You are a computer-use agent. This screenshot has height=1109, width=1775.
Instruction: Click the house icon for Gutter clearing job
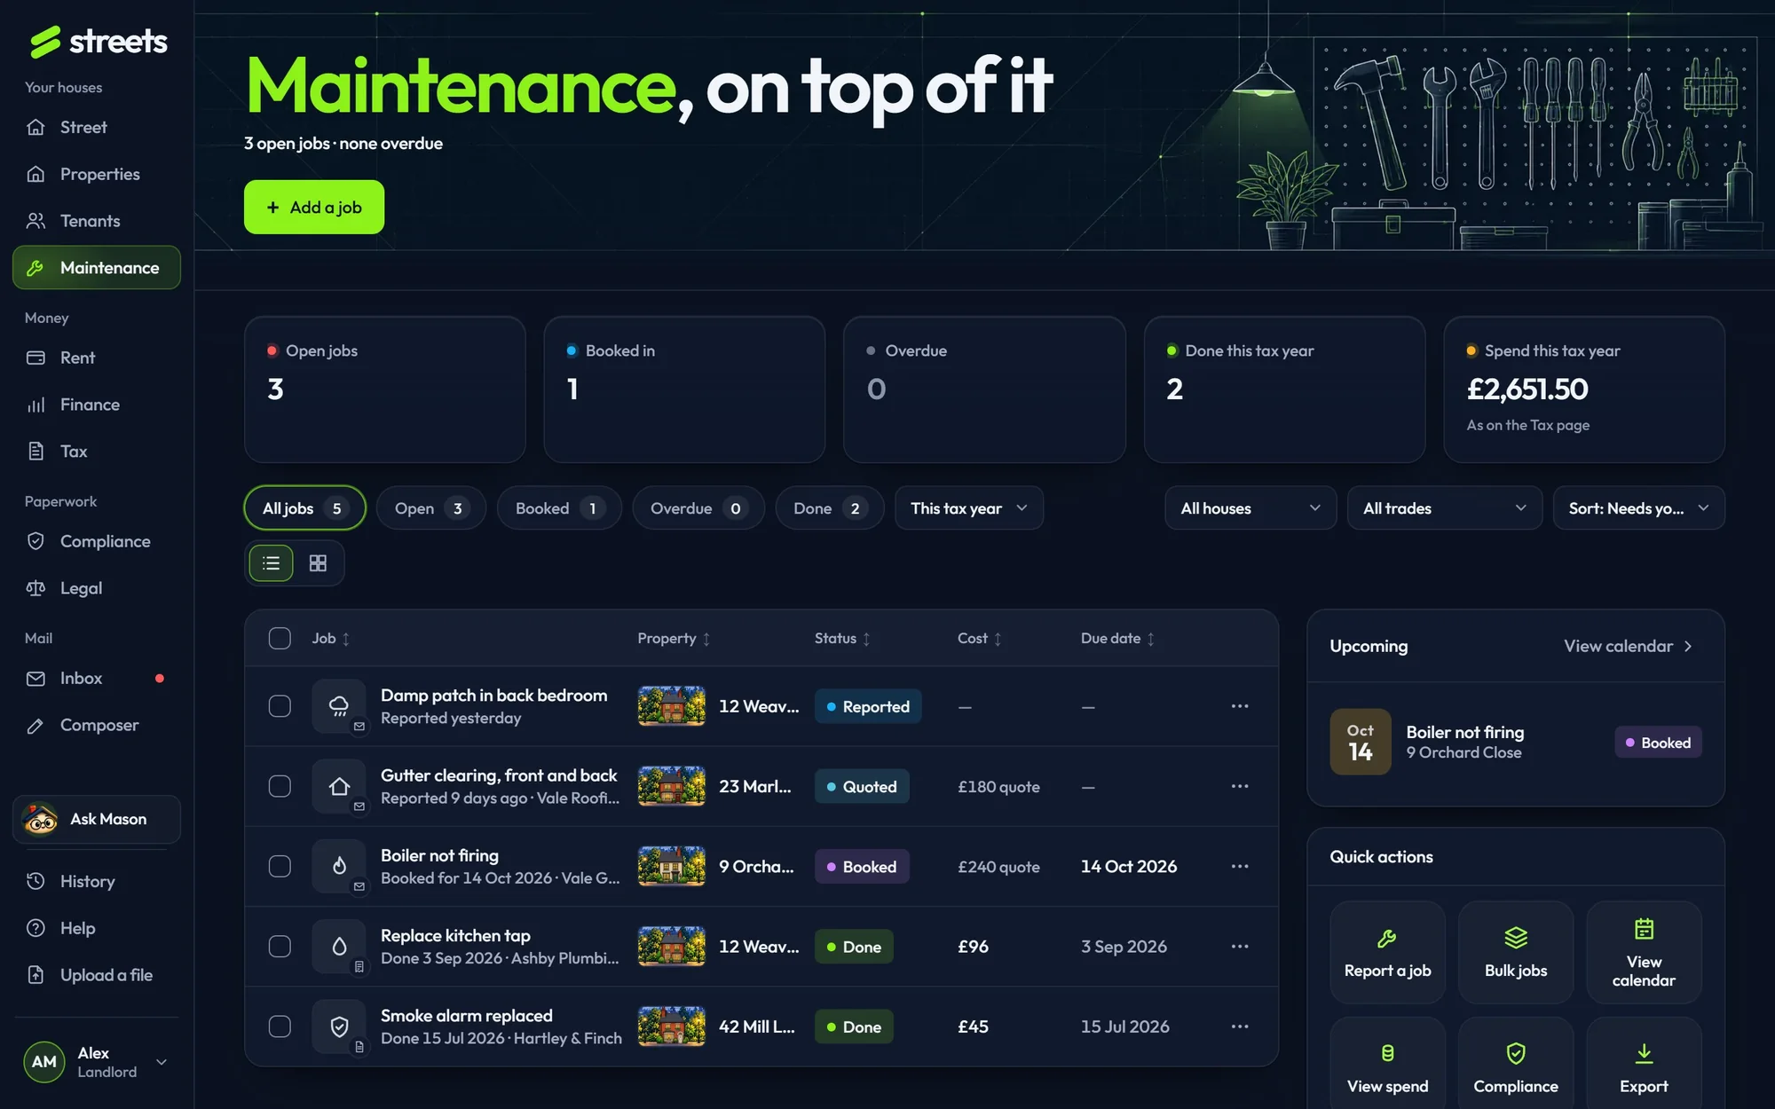[x=339, y=786]
